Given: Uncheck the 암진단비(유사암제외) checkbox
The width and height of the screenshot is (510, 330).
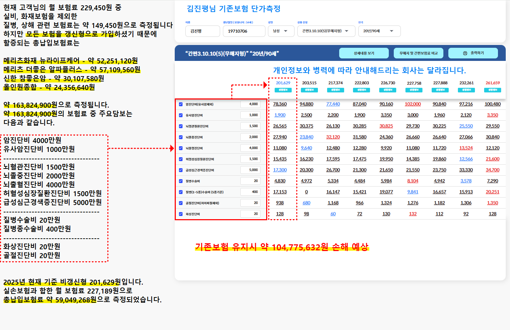Looking at the screenshot, I should [181, 104].
